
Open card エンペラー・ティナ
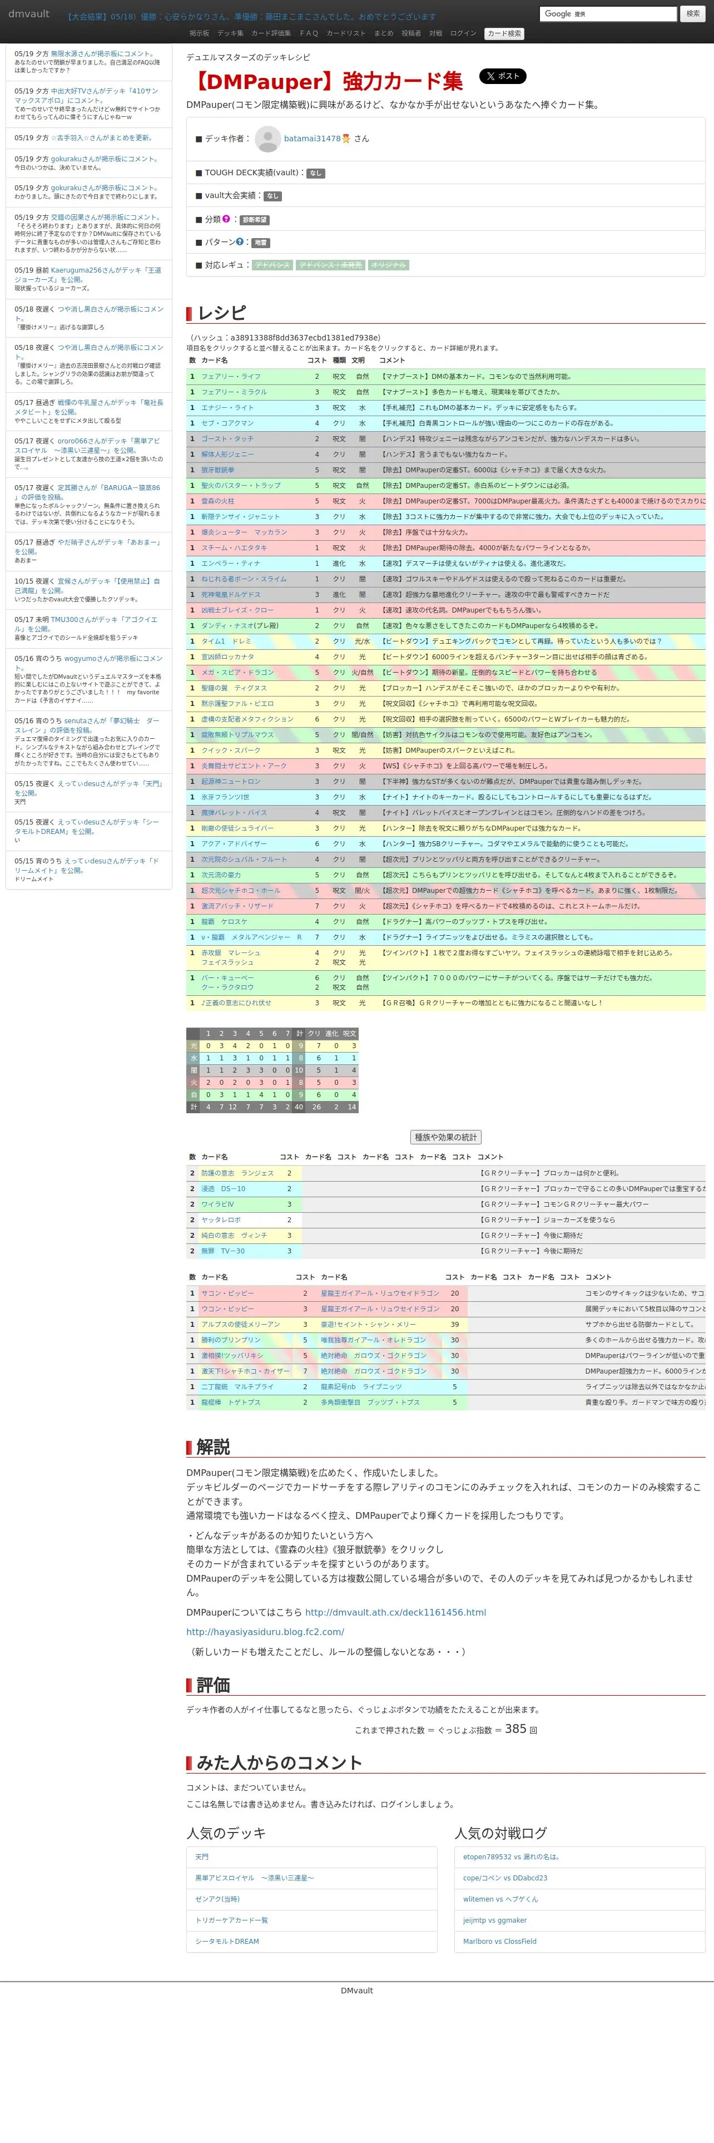[x=231, y=563]
